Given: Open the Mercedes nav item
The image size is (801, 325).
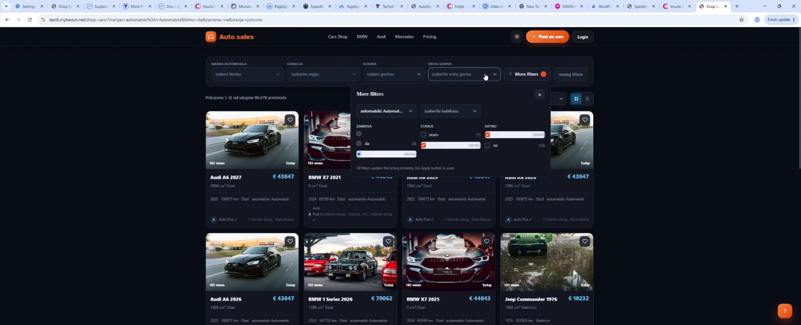Looking at the screenshot, I should (405, 36).
